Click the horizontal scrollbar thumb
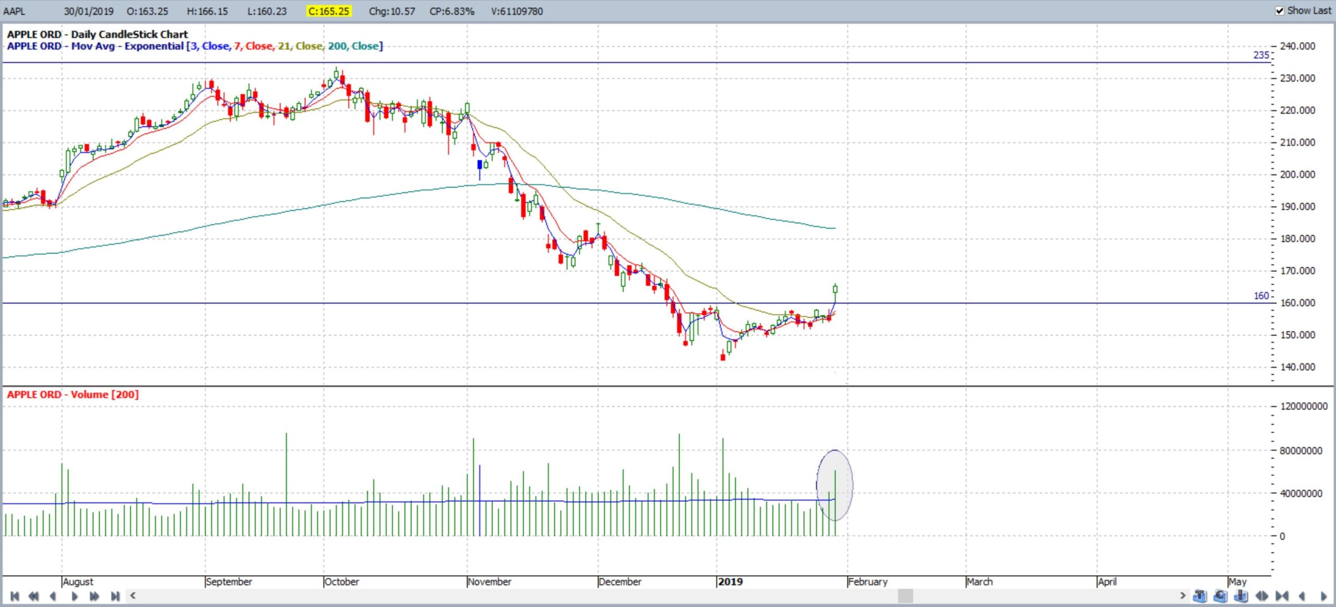Screen dimensions: 1336x607 905,596
